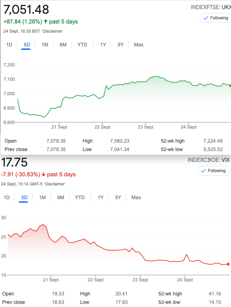Show the 5Y range on the FTSE chart
The width and height of the screenshot is (231, 307).
120,45
